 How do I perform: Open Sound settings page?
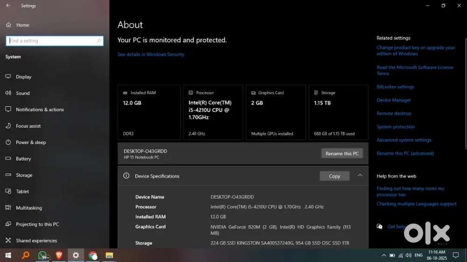(22, 93)
